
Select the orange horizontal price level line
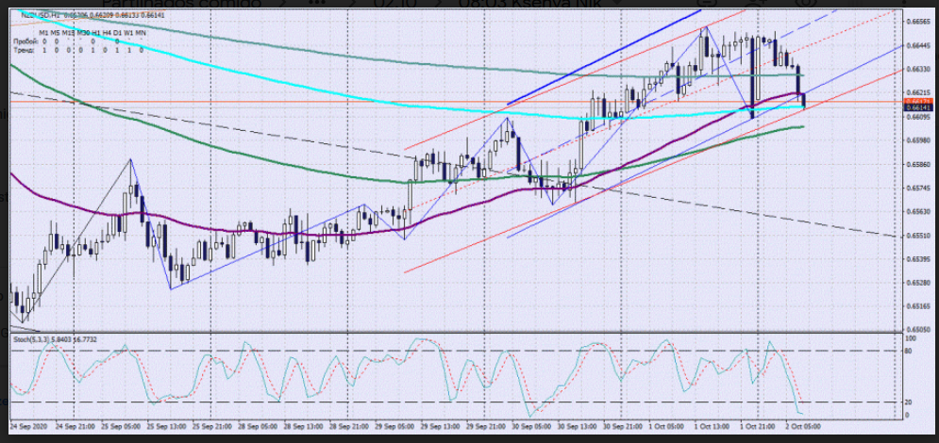point(283,102)
